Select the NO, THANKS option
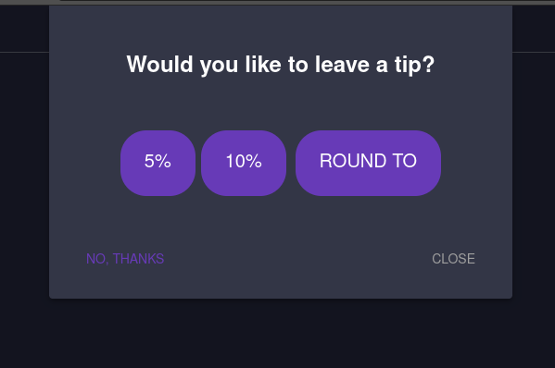The height and width of the screenshot is (368, 555). click(x=125, y=259)
